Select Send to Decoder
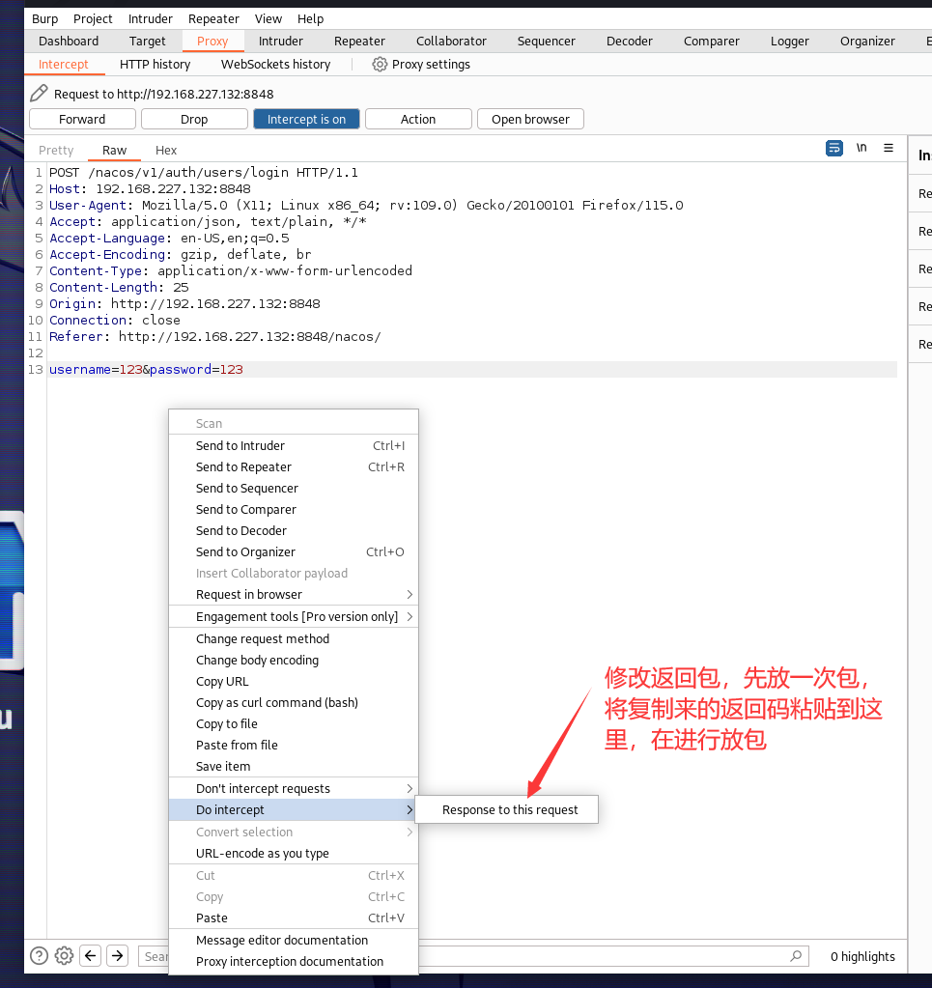The width and height of the screenshot is (932, 988). click(294, 530)
